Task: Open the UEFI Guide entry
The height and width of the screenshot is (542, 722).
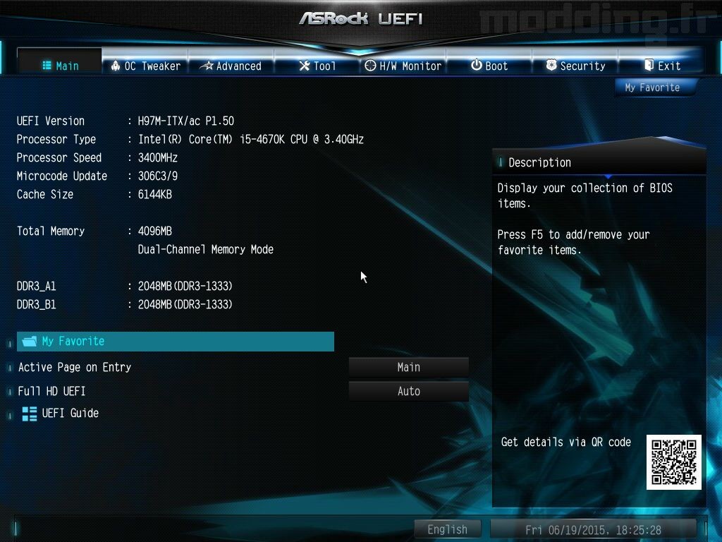Action: [x=61, y=413]
